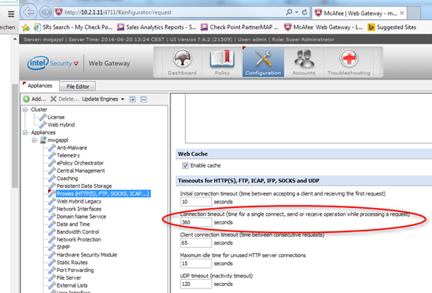Open Update Engines dropdown
Image resolution: width=432 pixels, height=293 pixels.
103,99
